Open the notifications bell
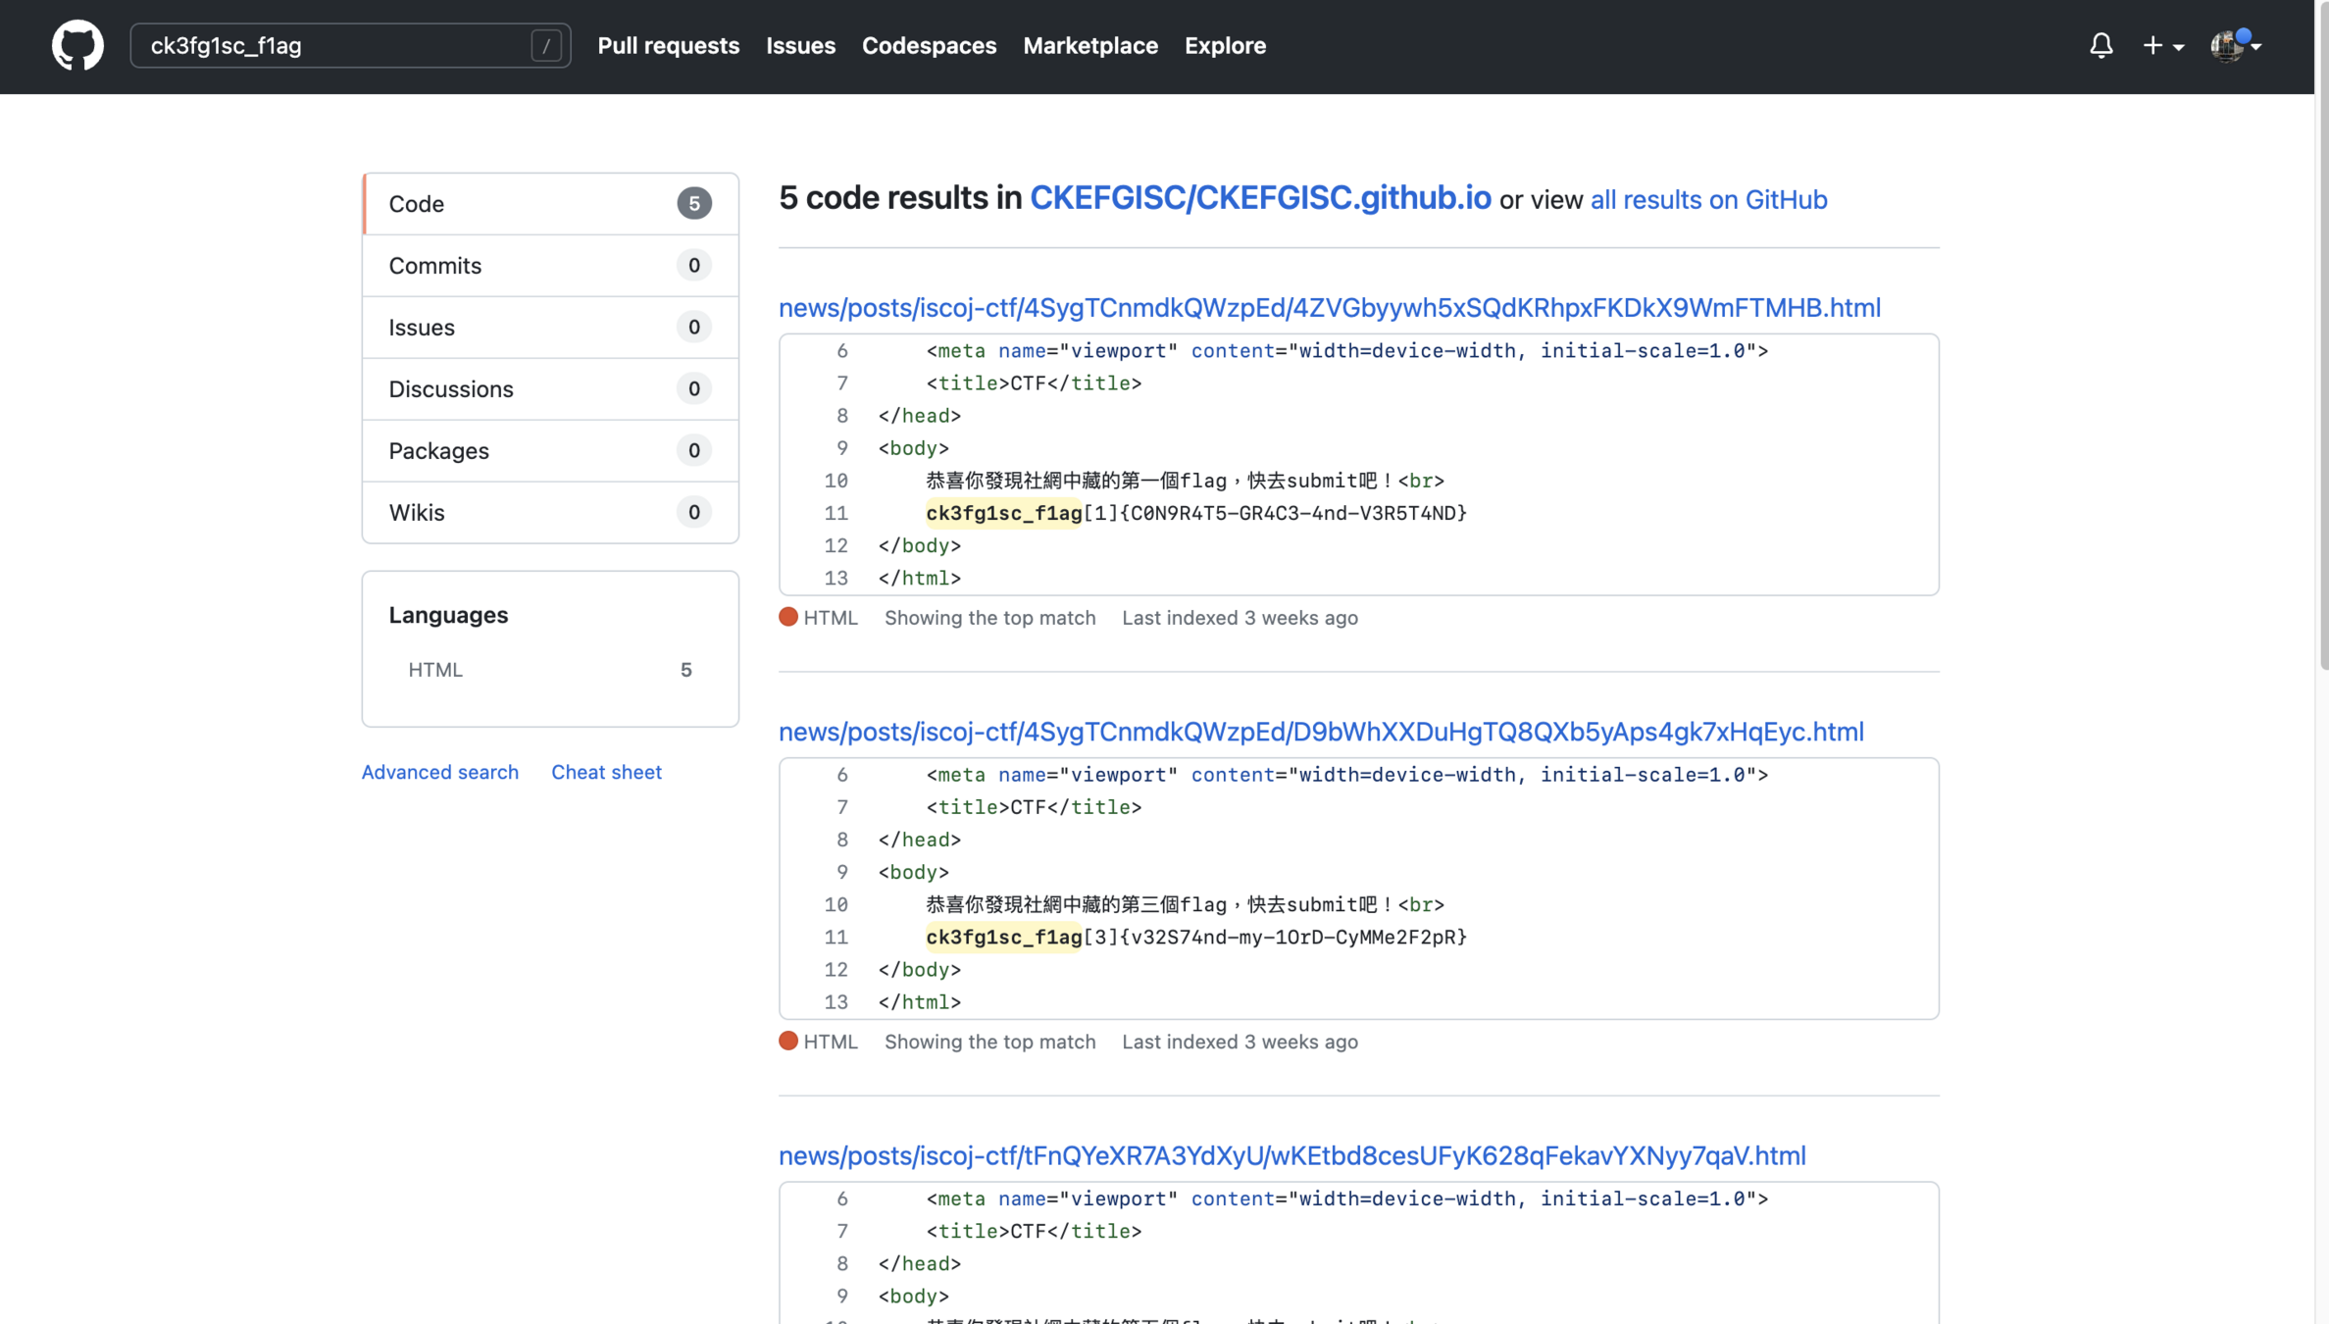The width and height of the screenshot is (2329, 1324). click(2101, 45)
